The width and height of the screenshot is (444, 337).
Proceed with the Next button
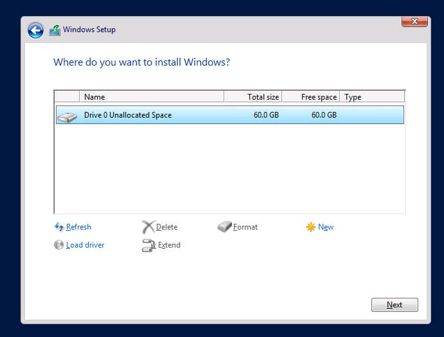point(395,305)
